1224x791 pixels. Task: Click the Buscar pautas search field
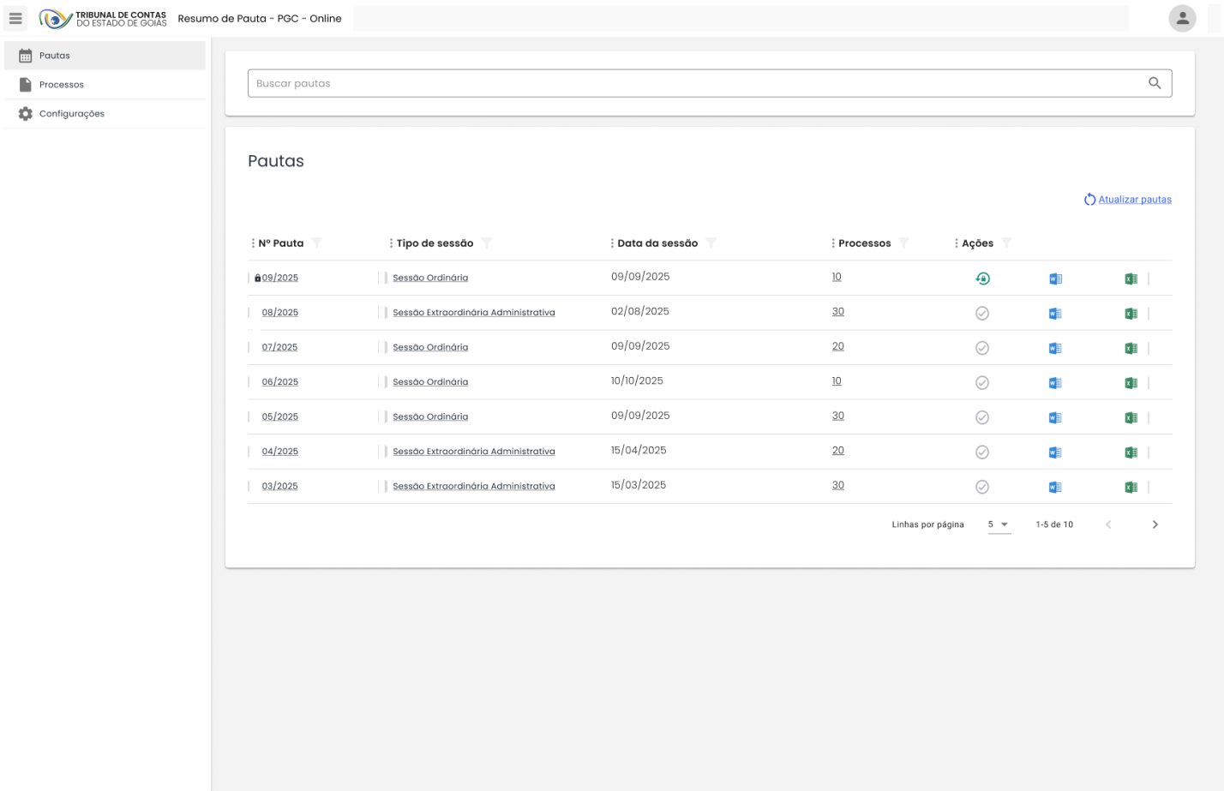(x=694, y=83)
